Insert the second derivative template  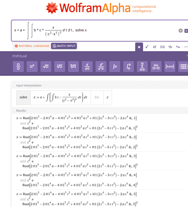(x=101, y=66)
